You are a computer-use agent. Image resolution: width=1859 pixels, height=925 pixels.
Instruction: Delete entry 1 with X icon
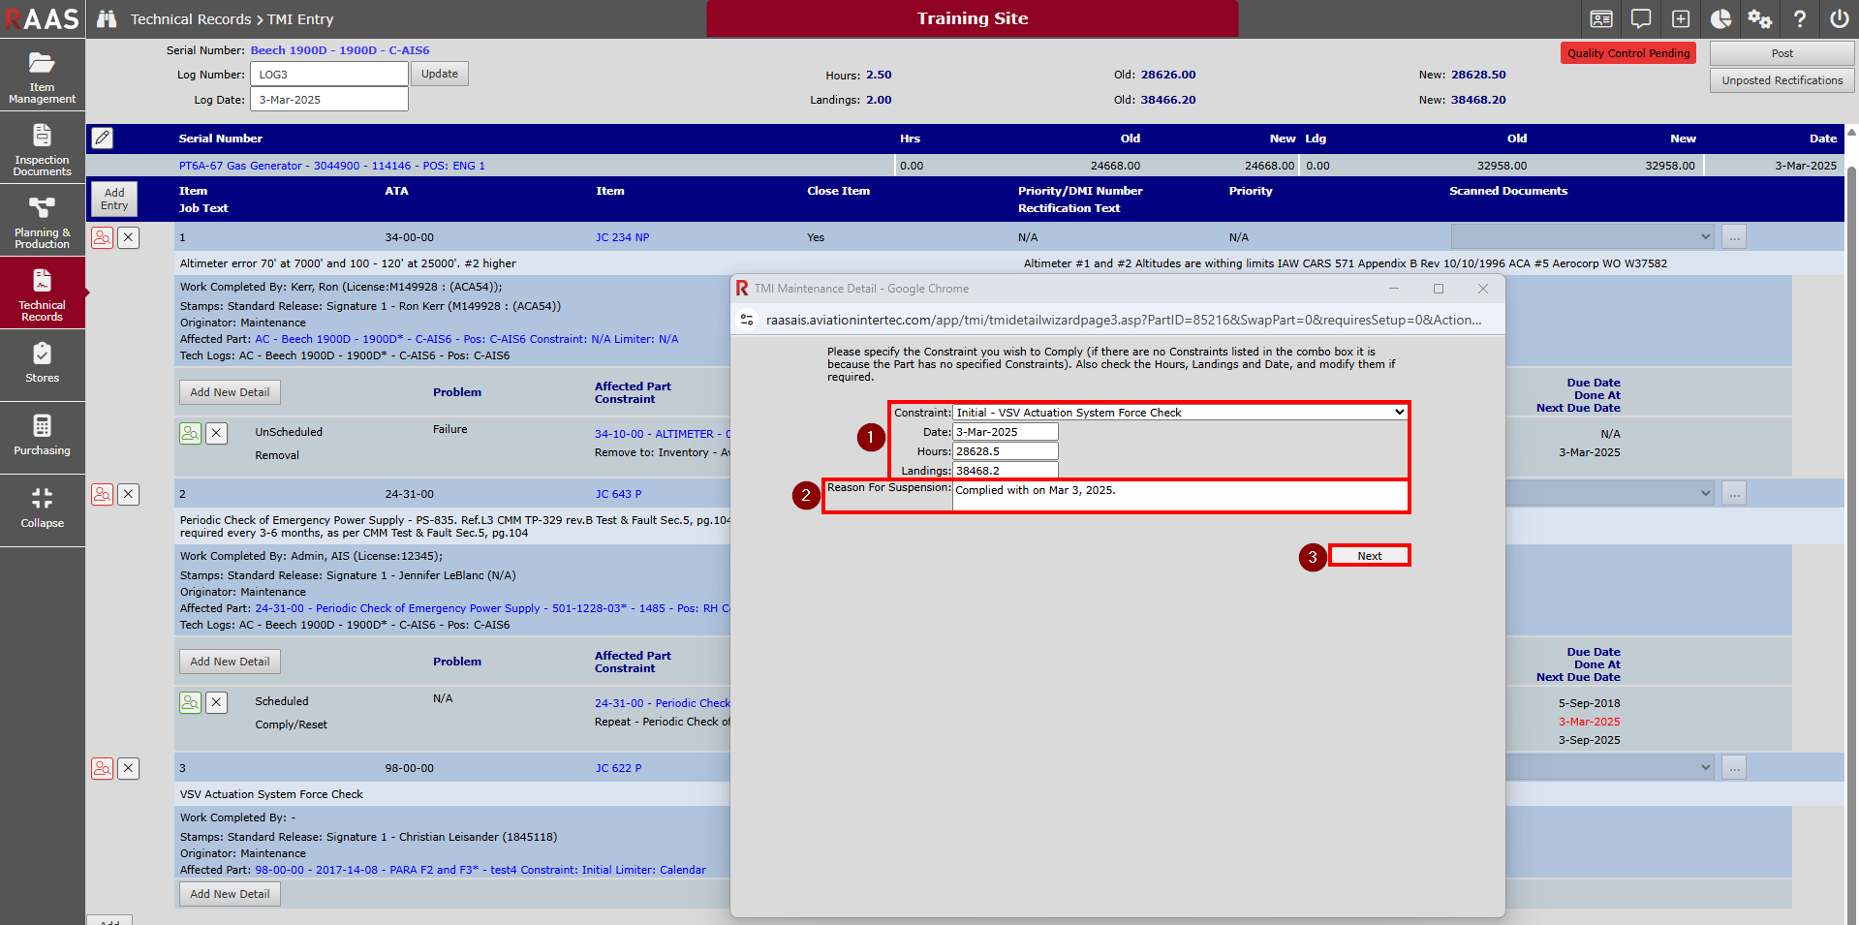(128, 238)
